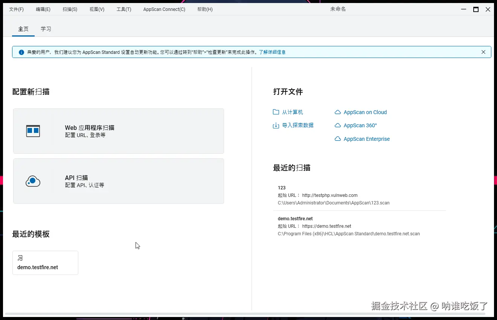Open the recent scan named 123
The width and height of the screenshot is (497, 320).
tap(360, 195)
